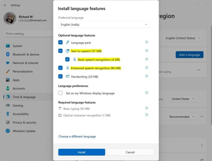This screenshot has width=212, height=161.
Task: Click info icon for Windows display language
Action: point(147,93)
